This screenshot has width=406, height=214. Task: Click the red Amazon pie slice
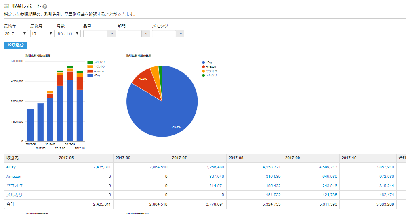pyautogui.click(x=141, y=79)
